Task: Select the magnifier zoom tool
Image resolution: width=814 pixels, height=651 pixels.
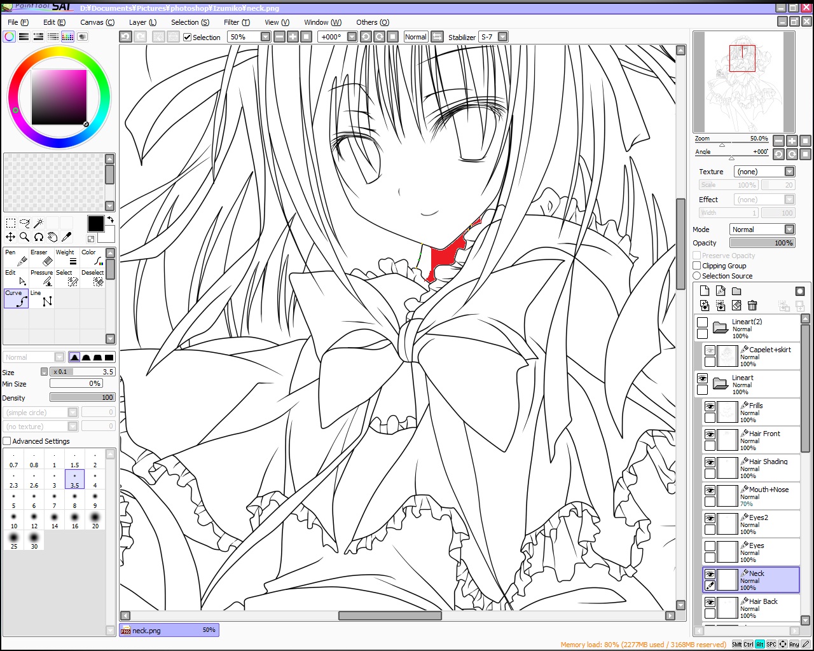Action: (x=25, y=237)
